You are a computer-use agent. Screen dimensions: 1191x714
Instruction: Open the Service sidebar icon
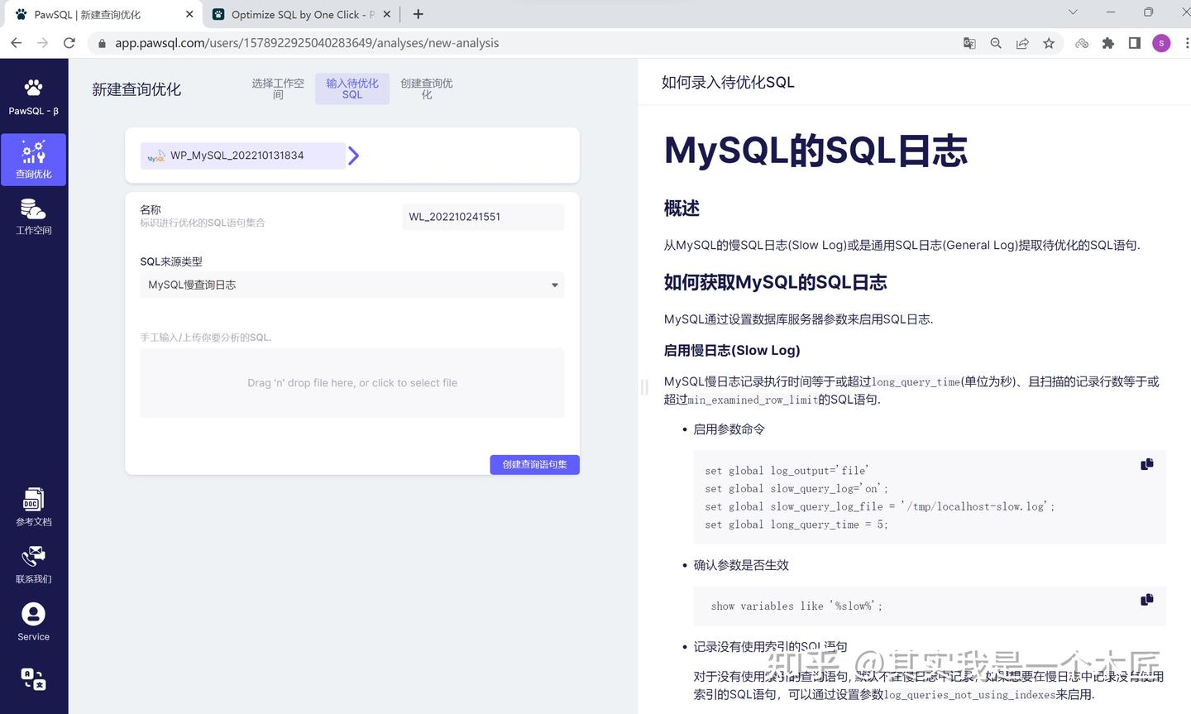coord(33,621)
